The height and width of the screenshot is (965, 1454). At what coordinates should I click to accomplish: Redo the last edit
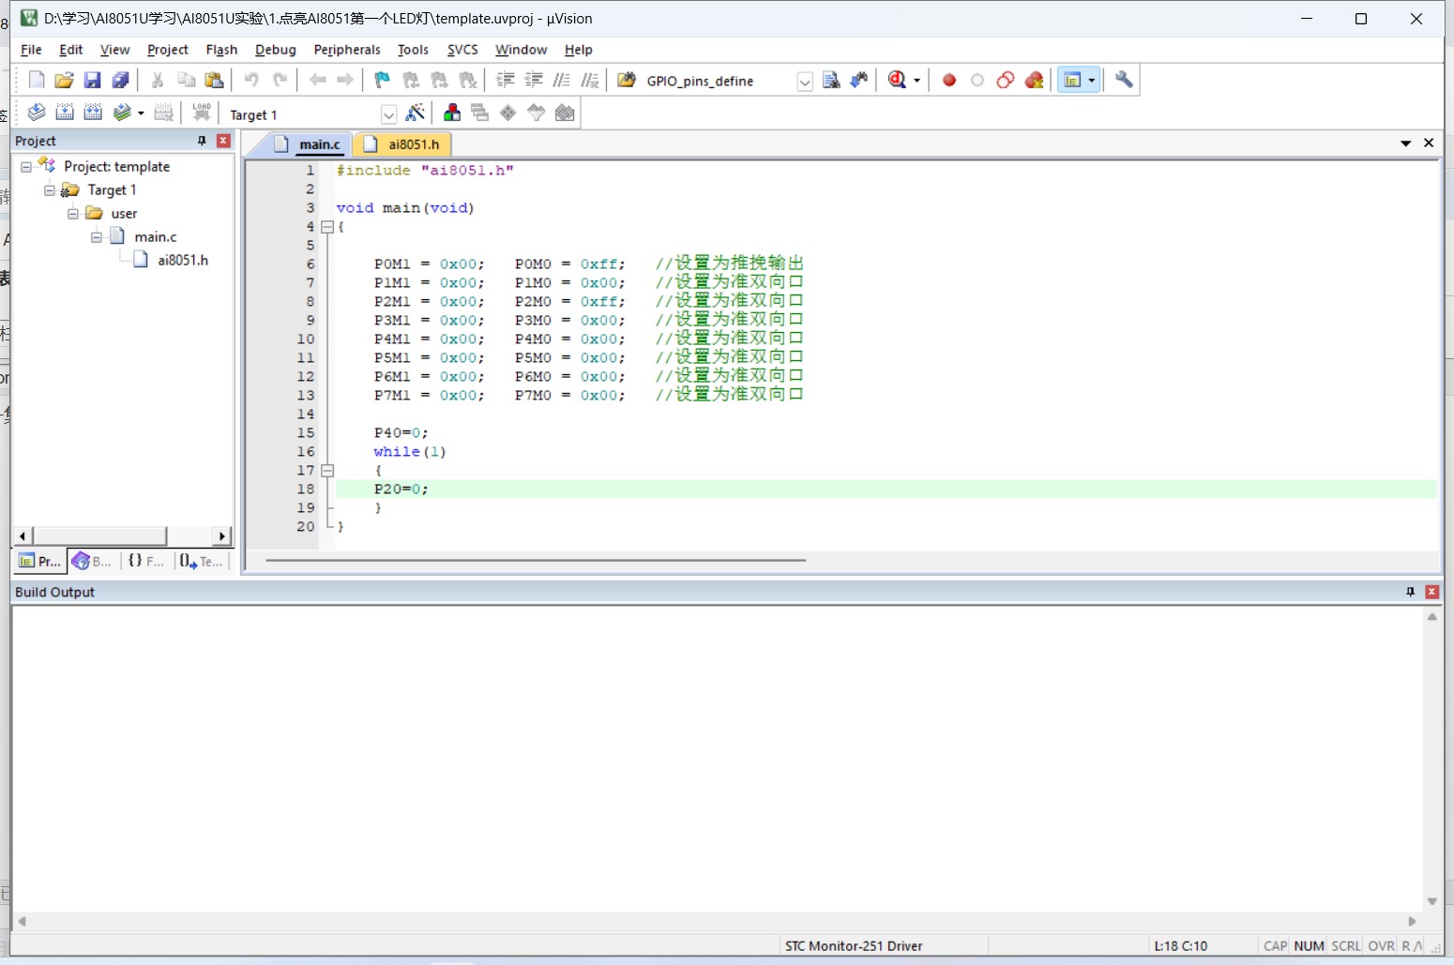pos(280,81)
